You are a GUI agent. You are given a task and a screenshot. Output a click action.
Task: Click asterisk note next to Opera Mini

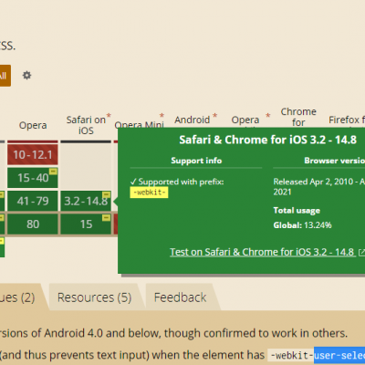pos(162,116)
